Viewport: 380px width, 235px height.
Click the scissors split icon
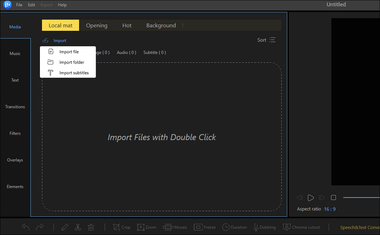point(78,227)
